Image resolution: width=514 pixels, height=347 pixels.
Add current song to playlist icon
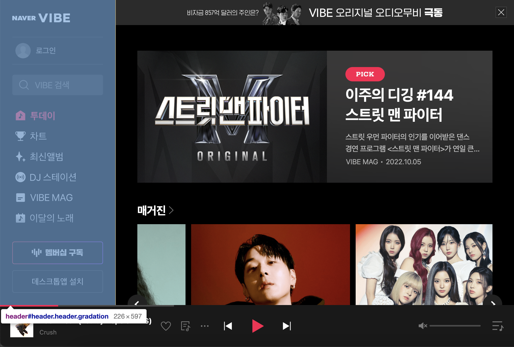tap(185, 326)
